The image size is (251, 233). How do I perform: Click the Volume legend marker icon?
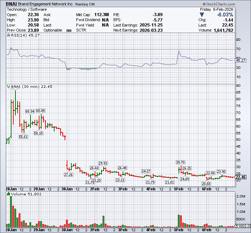8,194
